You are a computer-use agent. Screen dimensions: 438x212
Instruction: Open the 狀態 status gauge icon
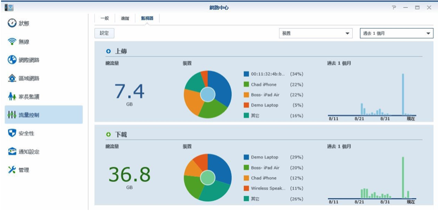pos(12,23)
